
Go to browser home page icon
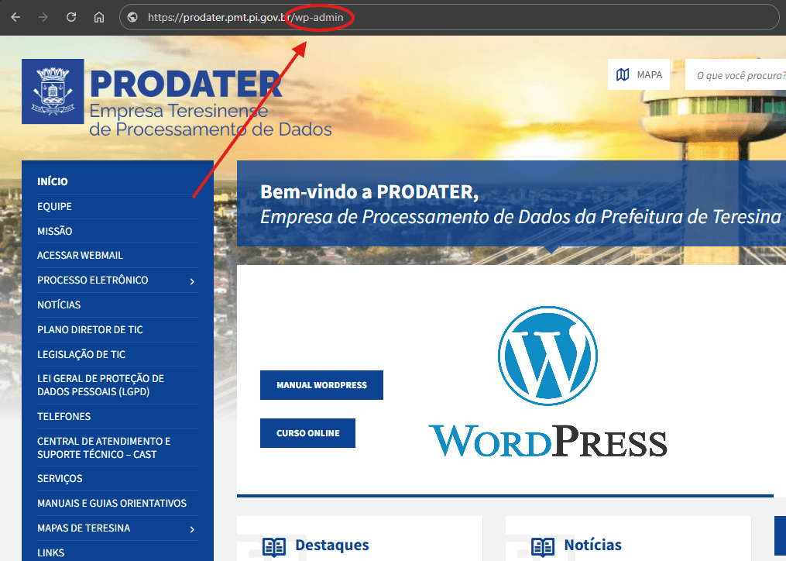pos(99,17)
